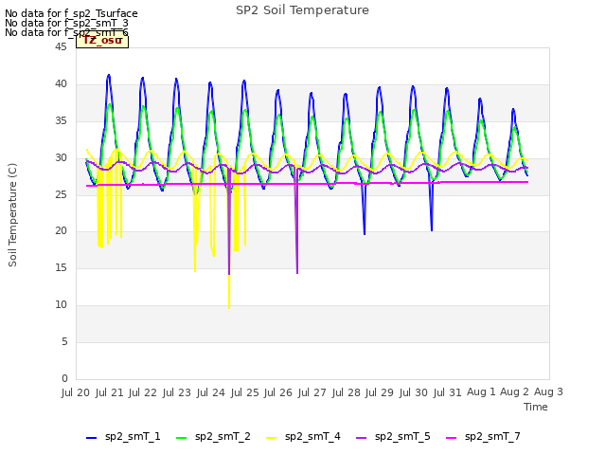
Task: Click the 20 y-axis tick label
Action: [61, 231]
